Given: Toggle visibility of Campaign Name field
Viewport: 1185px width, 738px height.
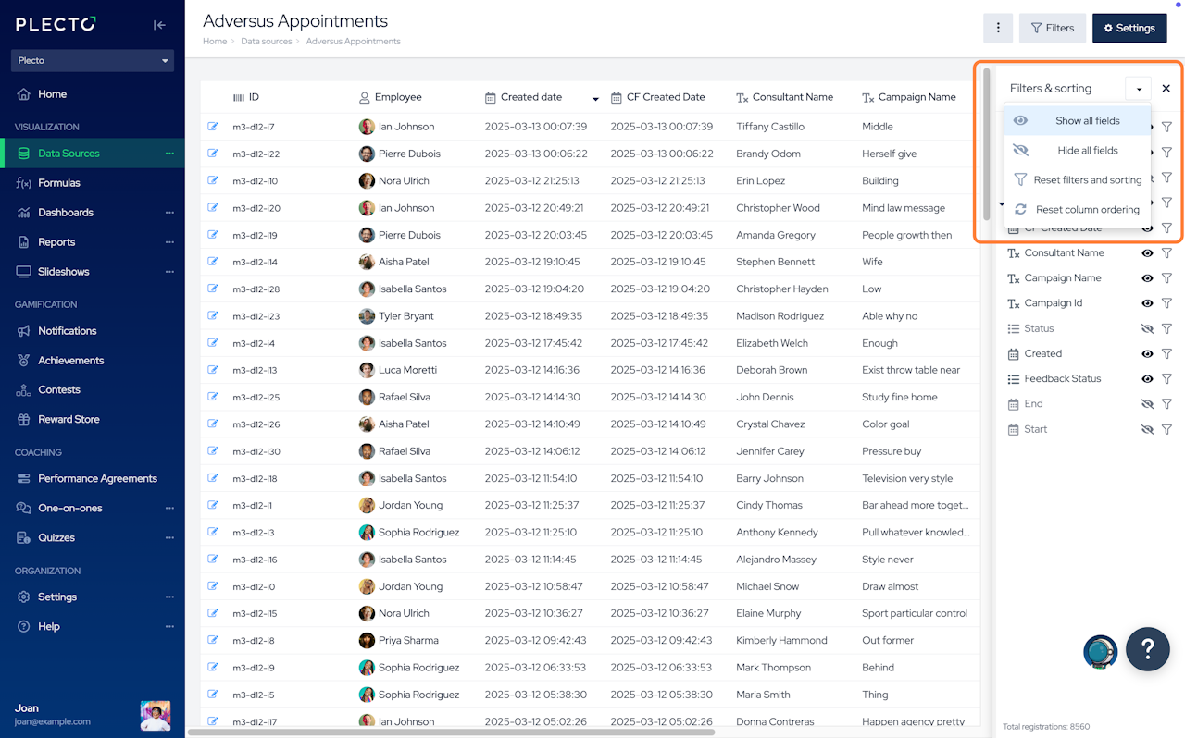Looking at the screenshot, I should [1147, 278].
